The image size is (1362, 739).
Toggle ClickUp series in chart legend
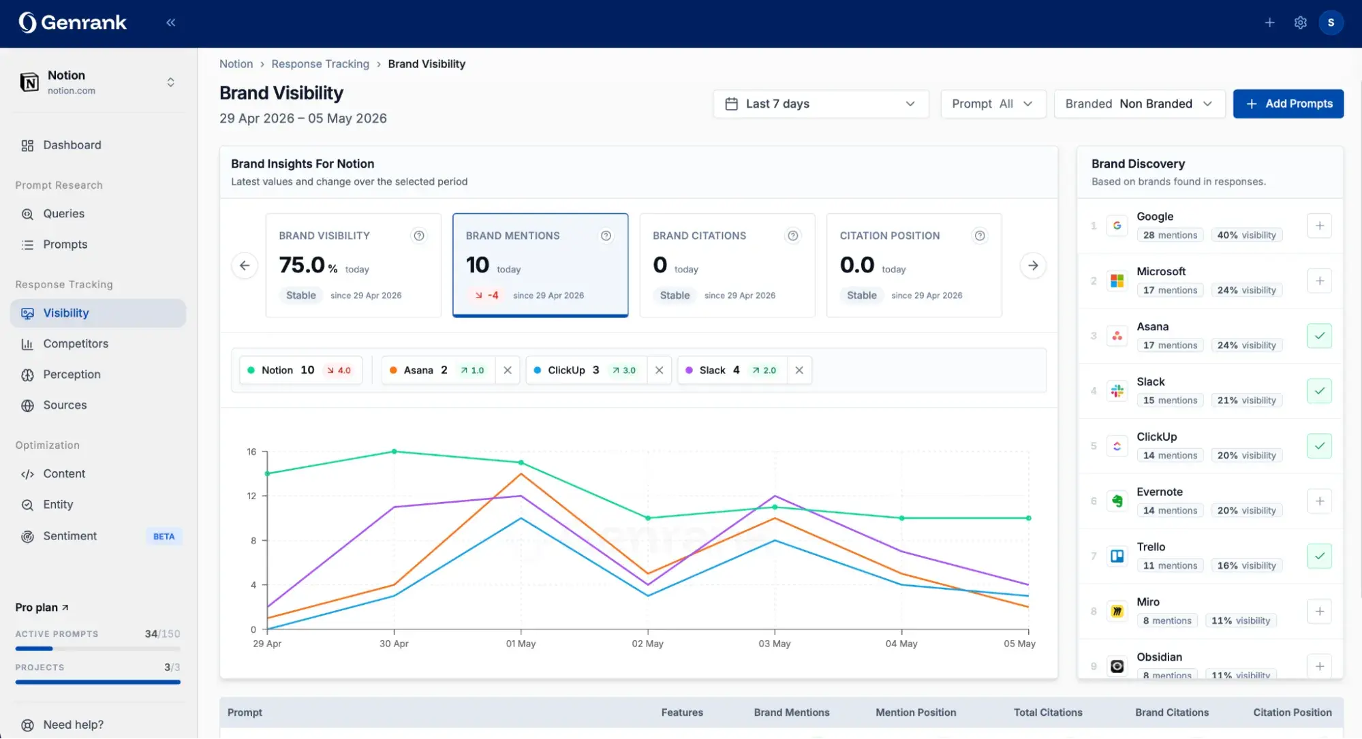587,371
